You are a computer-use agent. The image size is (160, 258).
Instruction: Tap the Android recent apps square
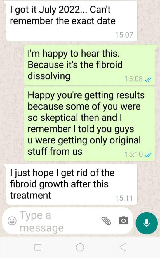tap(38, 247)
